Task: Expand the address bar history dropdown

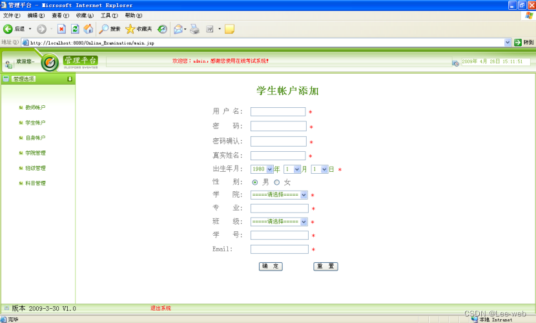Action: (508, 43)
